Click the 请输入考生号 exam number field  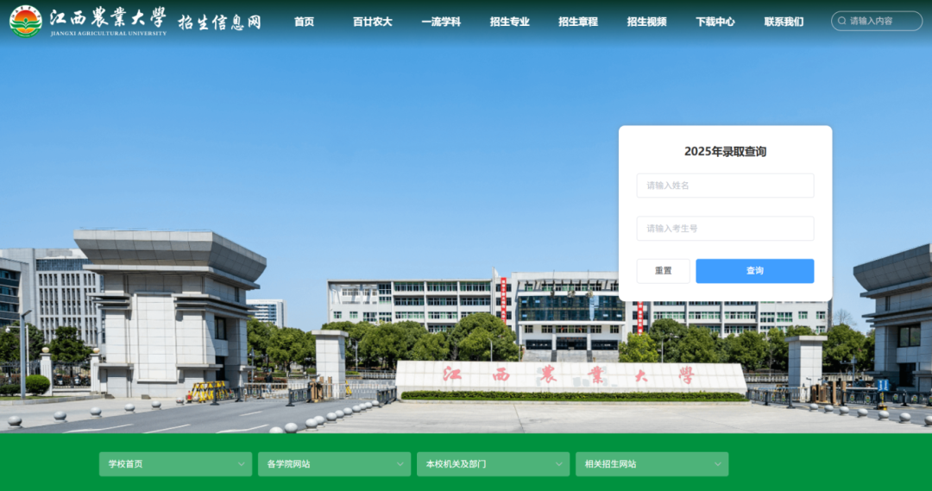[x=725, y=229]
